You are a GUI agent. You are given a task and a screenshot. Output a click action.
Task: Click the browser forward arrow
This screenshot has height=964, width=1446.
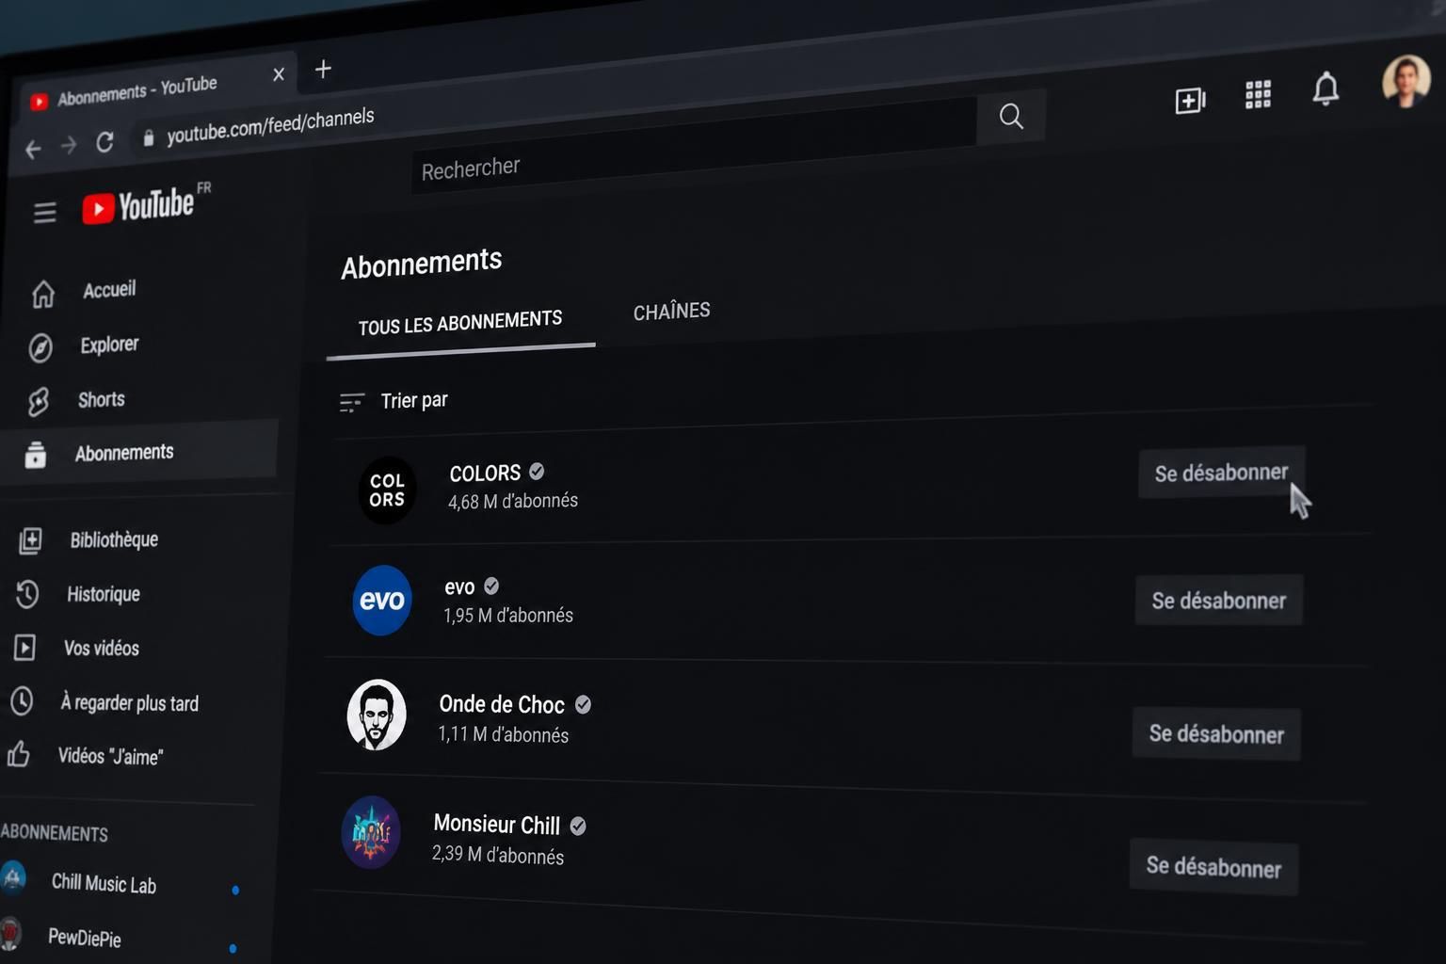pyautogui.click(x=69, y=145)
